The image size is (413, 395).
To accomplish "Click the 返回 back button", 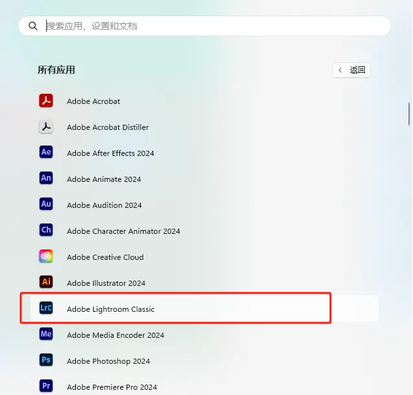I will click(x=351, y=70).
